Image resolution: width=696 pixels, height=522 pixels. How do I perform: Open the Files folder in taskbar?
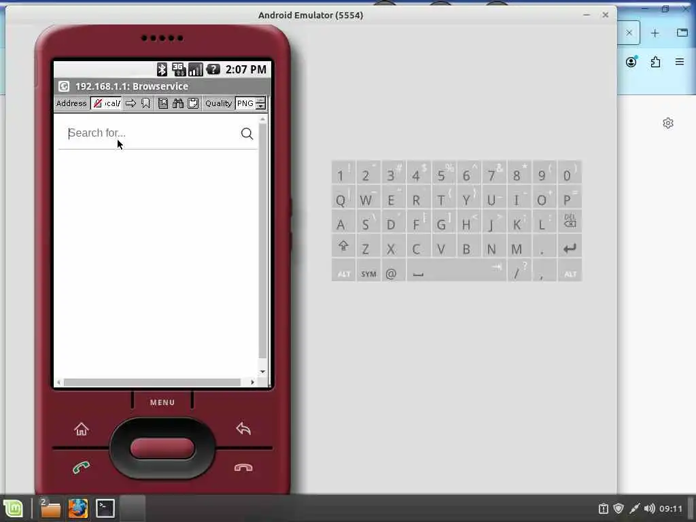tap(50, 508)
